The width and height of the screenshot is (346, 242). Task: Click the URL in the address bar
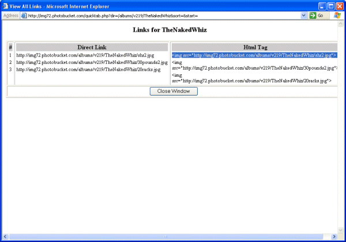pyautogui.click(x=113, y=16)
